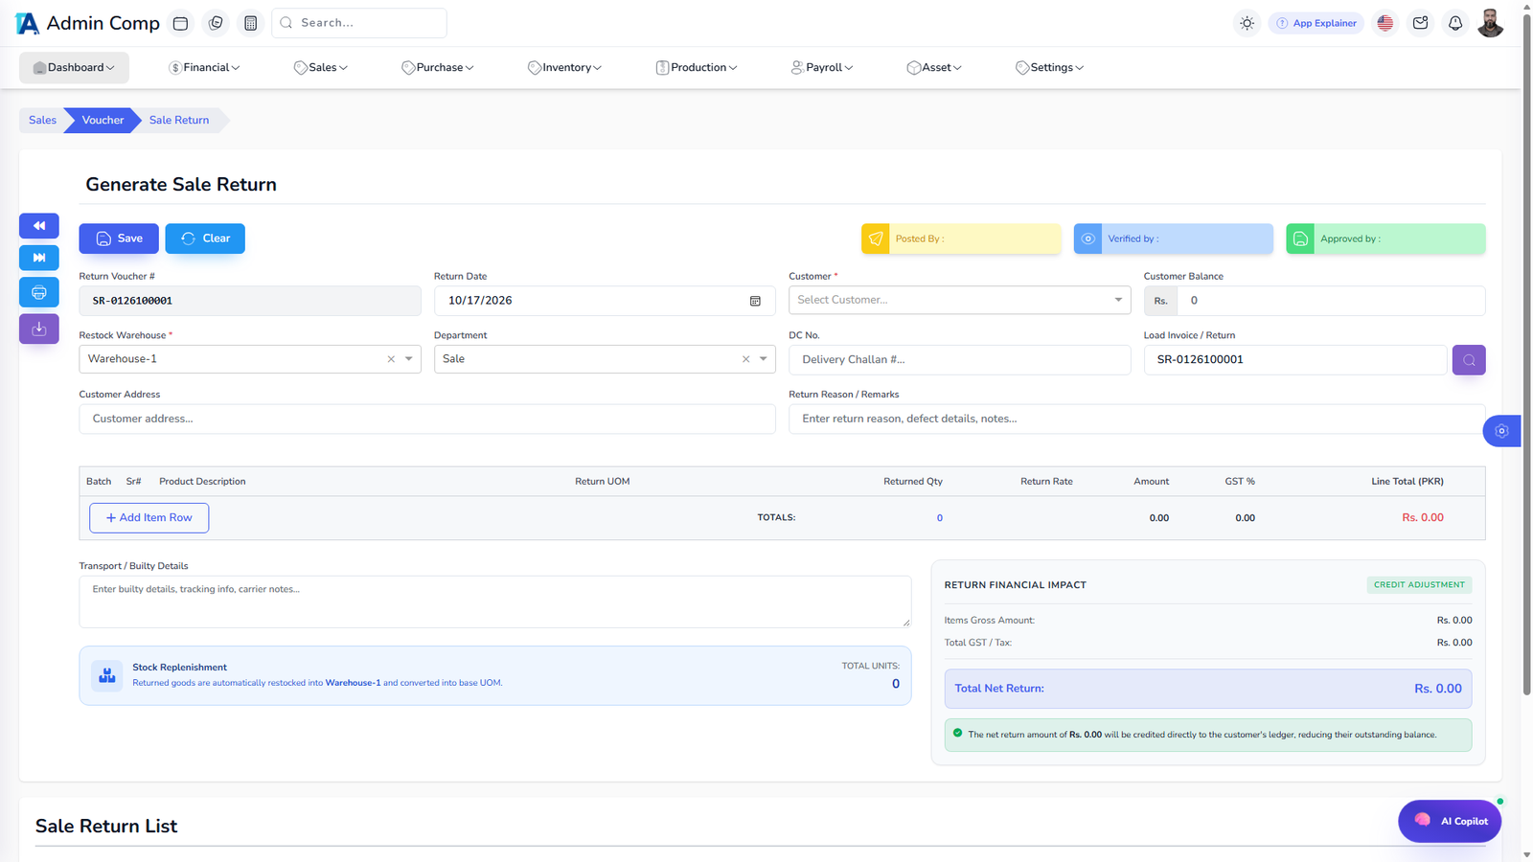Screen dimensions: 1533x862
Task: Click the rewind previous-record icon button
Action: coord(39,226)
